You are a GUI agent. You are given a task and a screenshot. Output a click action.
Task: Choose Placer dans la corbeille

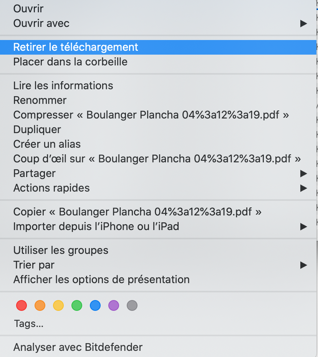pyautogui.click(x=70, y=62)
